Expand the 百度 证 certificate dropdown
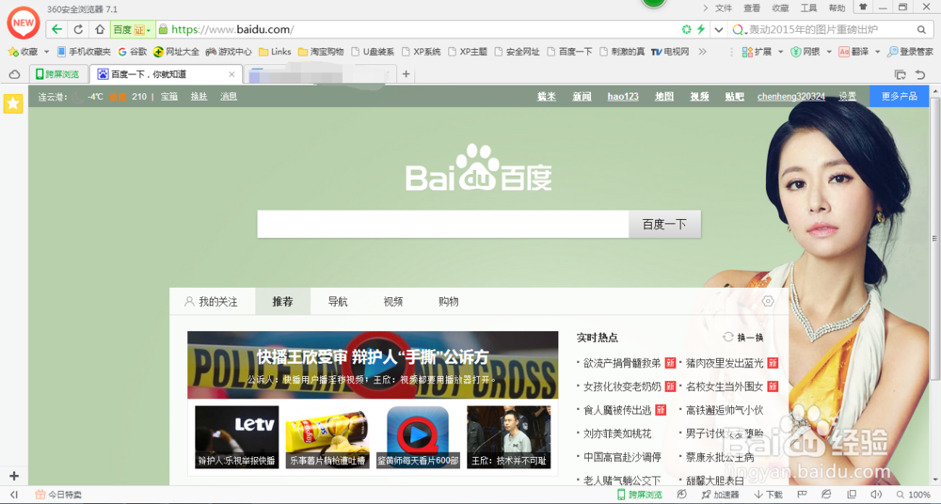The width and height of the screenshot is (941, 504). click(x=149, y=29)
